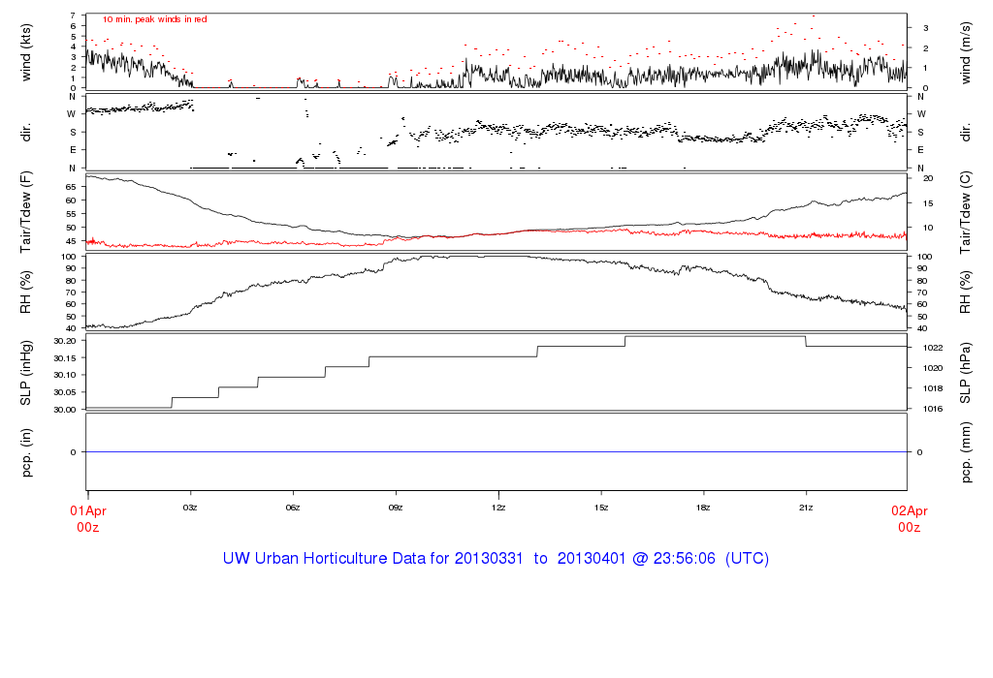Click the 'wind (m/s)' axis label
Screen dimensions: 993x678
965,53
